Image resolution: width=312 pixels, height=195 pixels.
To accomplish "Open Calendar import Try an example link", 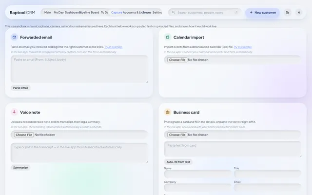I will tap(243, 47).
